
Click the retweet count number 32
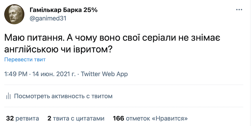(10, 119)
